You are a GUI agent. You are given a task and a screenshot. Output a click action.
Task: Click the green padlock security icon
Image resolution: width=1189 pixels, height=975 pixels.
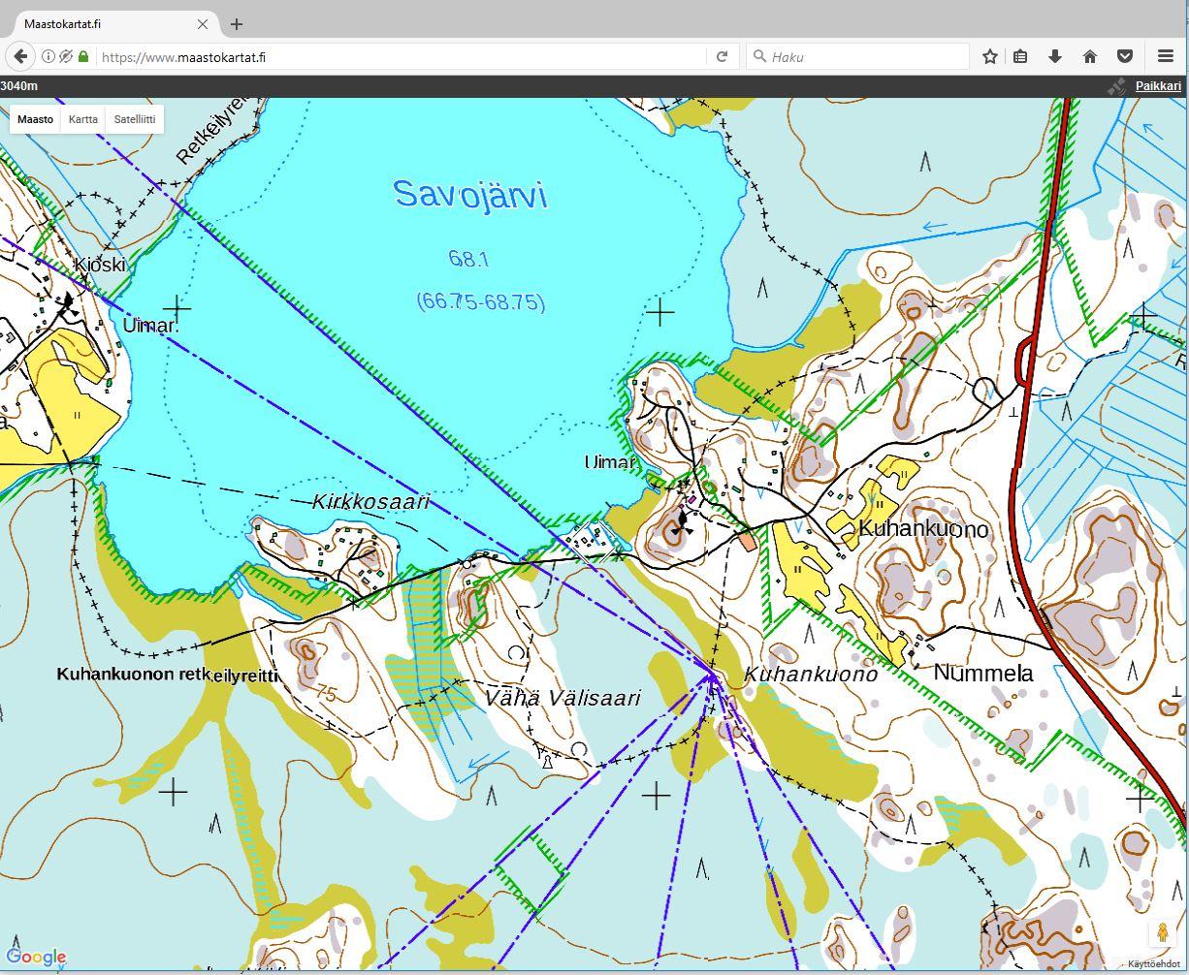[83, 57]
